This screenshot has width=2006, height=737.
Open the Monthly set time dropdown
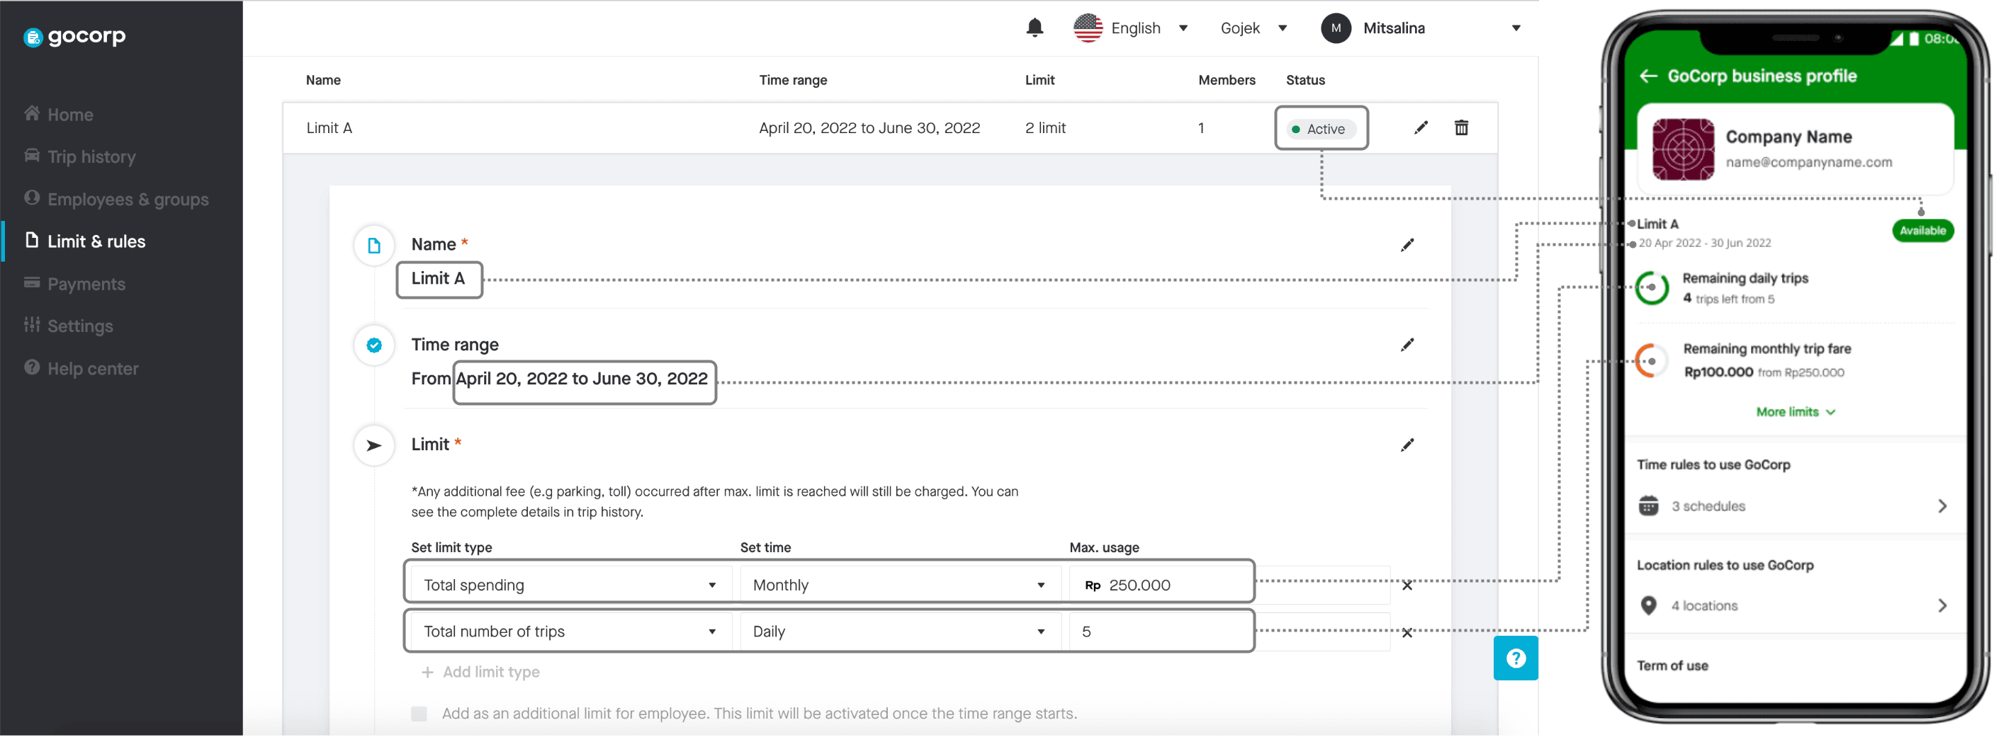pyautogui.click(x=899, y=585)
